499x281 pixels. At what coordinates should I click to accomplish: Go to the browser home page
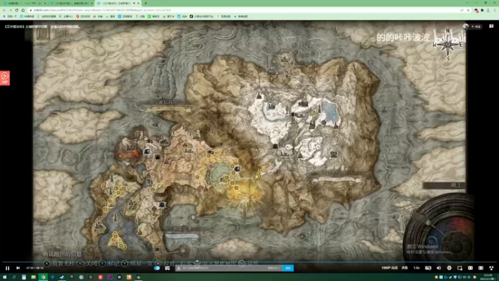(23, 10)
